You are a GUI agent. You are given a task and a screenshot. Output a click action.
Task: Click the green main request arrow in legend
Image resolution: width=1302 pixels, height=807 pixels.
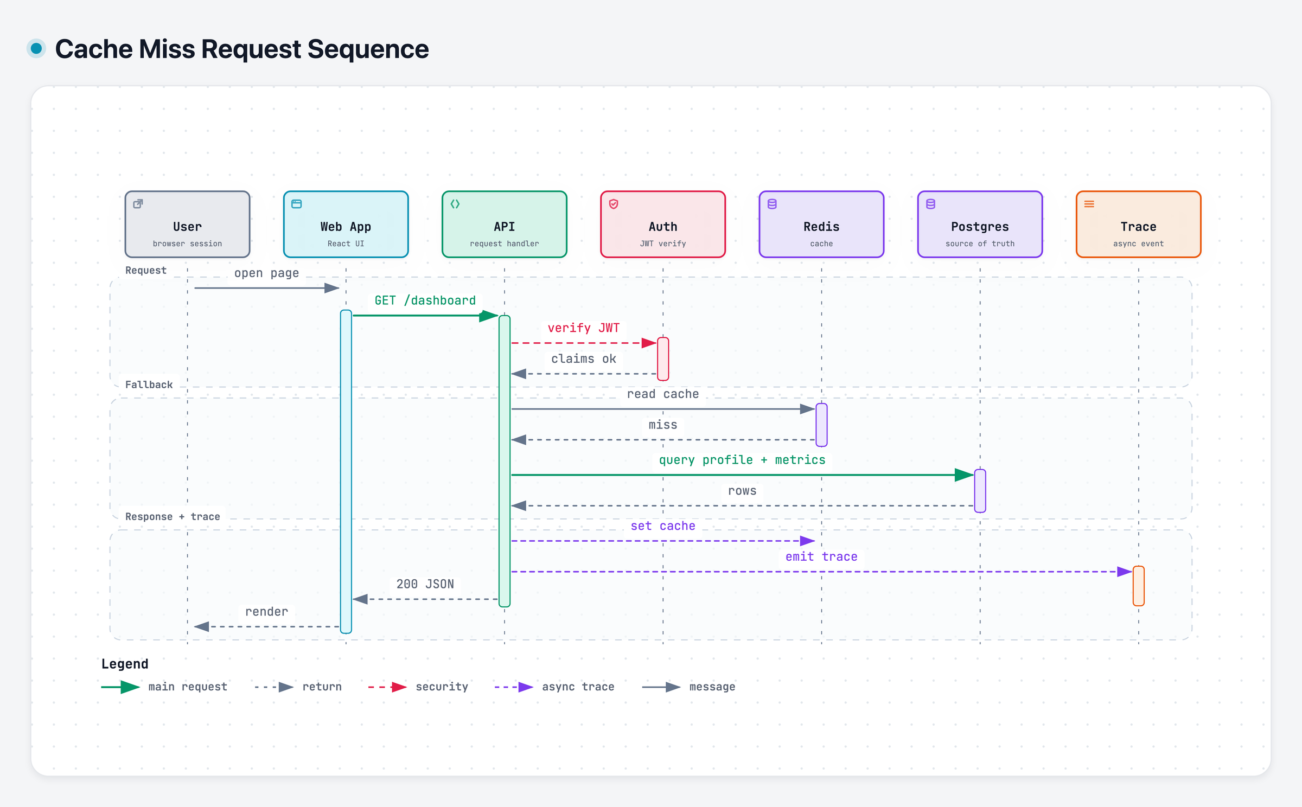120,687
